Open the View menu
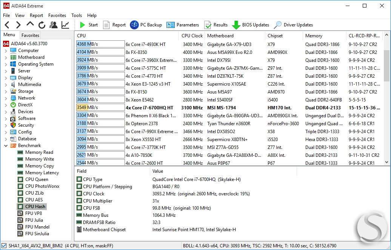This screenshot has width=391, height=250. pos(20,15)
